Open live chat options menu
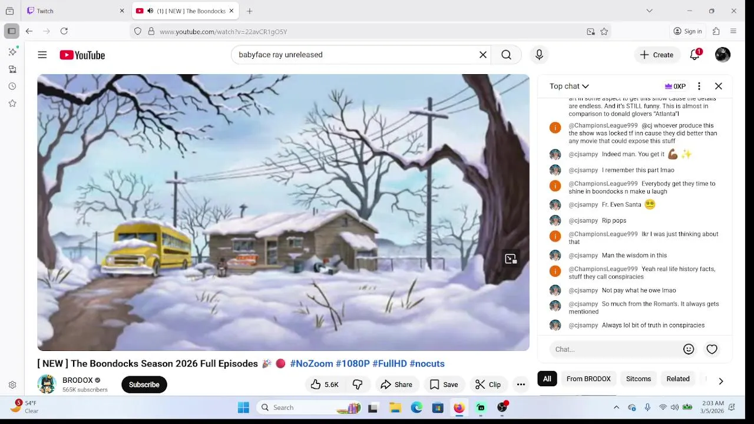The image size is (754, 424). (x=699, y=86)
